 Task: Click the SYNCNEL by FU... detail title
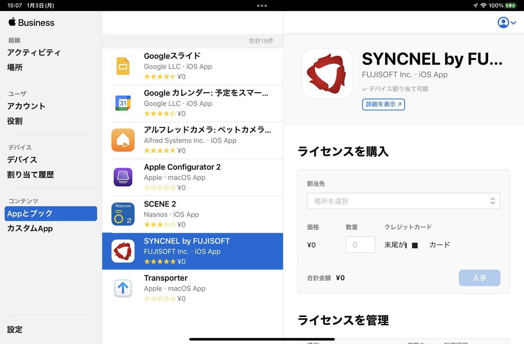pos(432,58)
